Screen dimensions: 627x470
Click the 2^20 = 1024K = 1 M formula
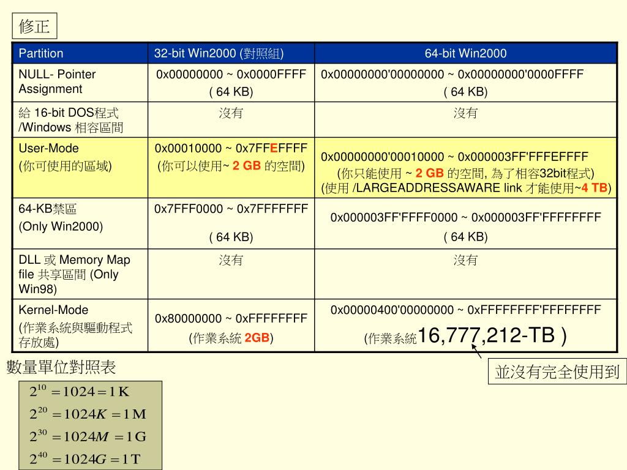(88, 414)
